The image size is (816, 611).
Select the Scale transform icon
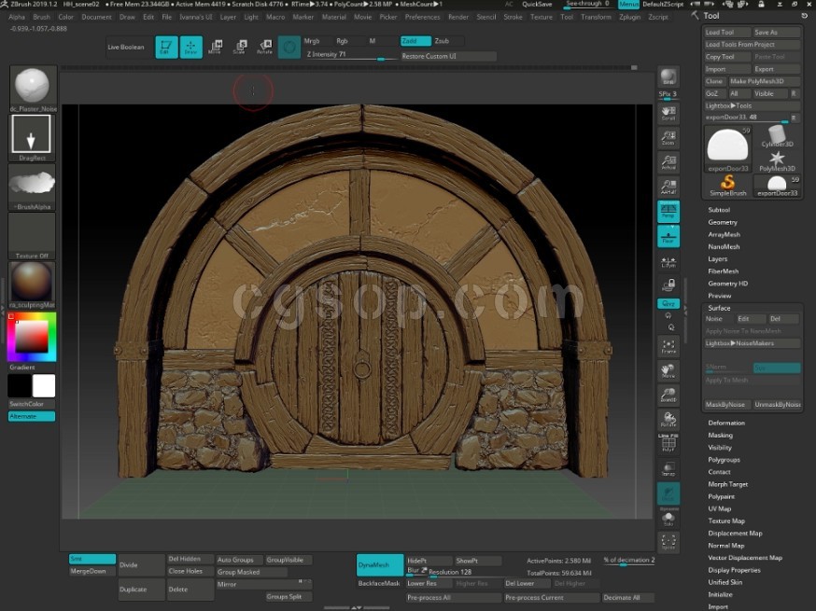240,47
